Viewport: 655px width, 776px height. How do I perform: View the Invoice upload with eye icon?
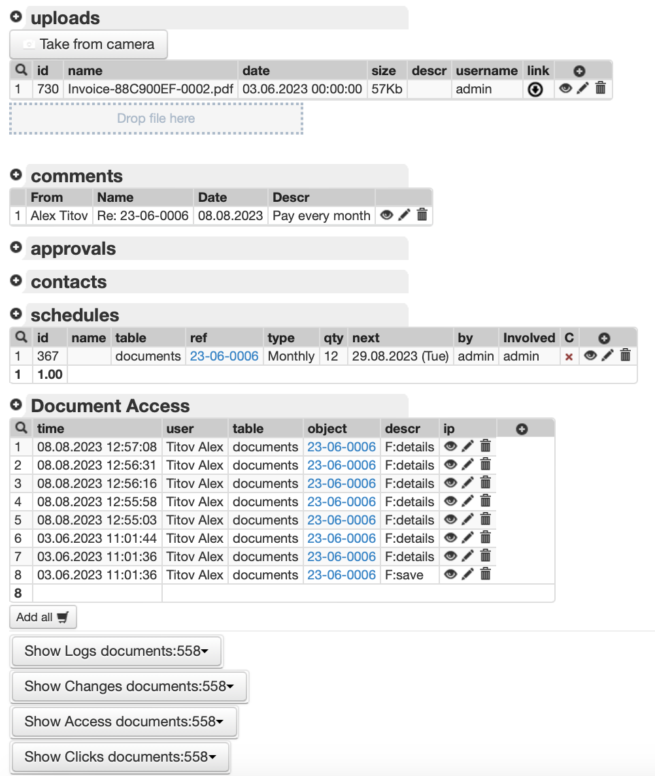tap(565, 89)
